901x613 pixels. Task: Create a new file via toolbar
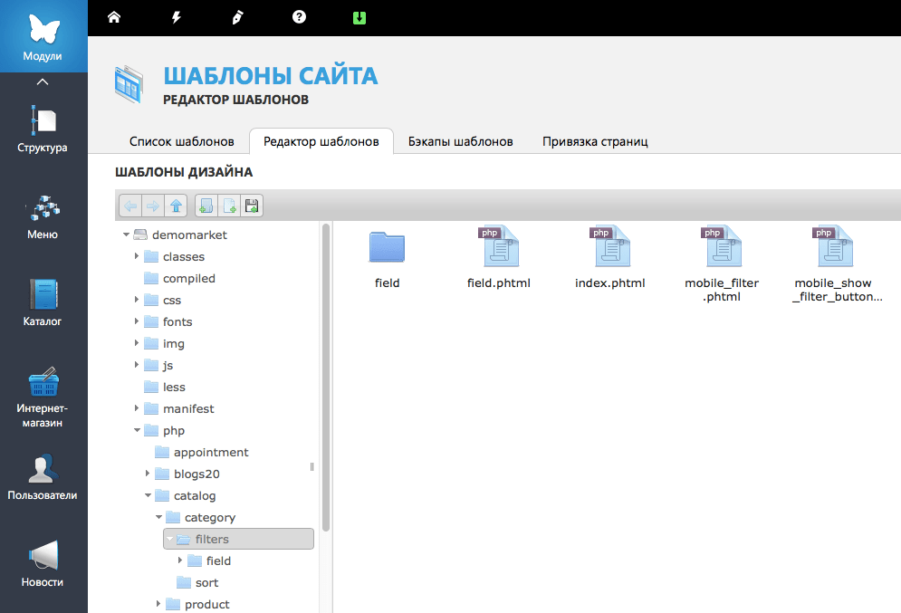click(x=229, y=206)
